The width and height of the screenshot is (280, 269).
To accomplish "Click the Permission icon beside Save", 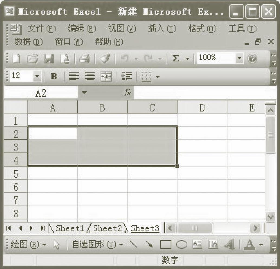I will [x=65, y=59].
